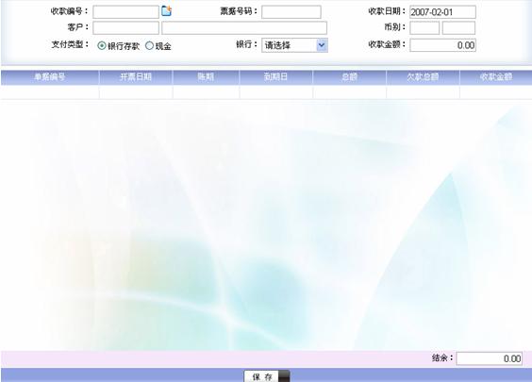532x382 pixels.
Task: Click the 收款日期 date field
Action: pos(442,12)
